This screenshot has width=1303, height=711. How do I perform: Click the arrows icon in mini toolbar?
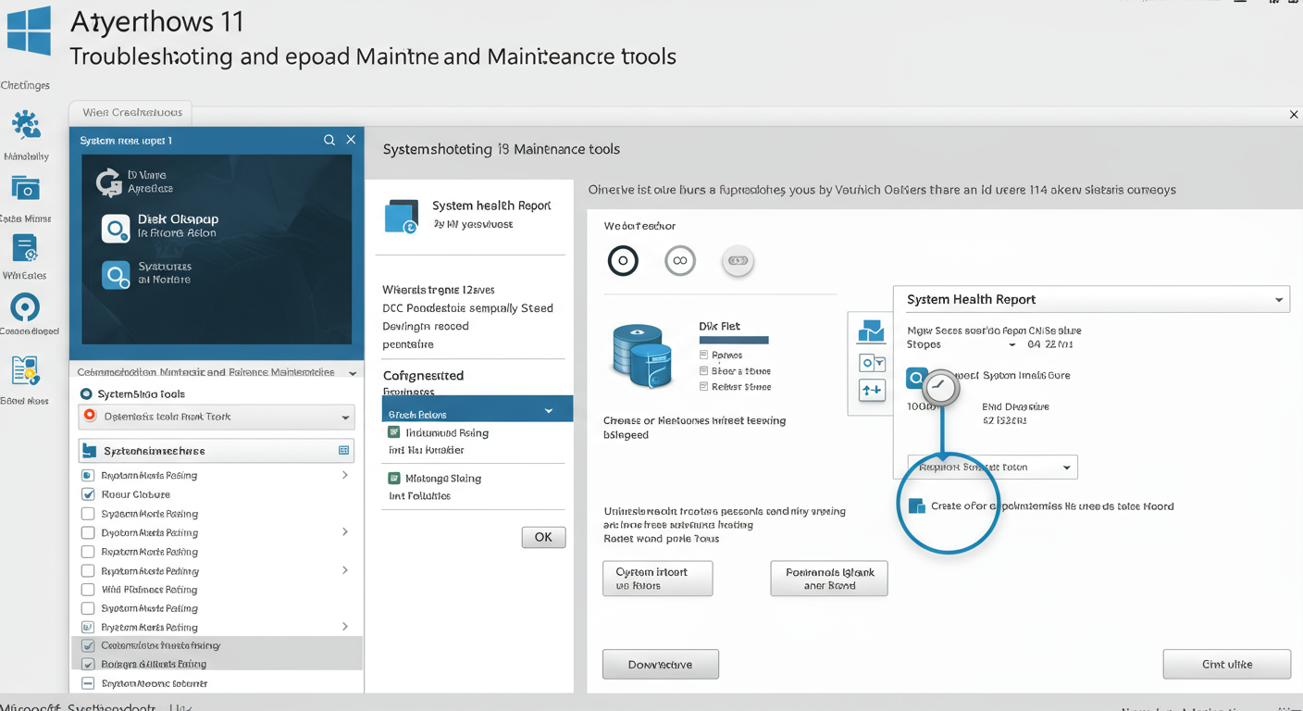(872, 391)
